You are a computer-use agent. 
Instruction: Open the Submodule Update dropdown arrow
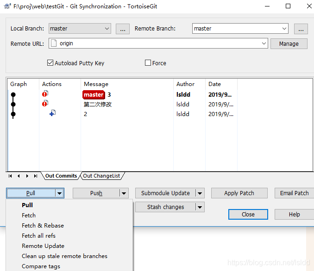(200, 193)
